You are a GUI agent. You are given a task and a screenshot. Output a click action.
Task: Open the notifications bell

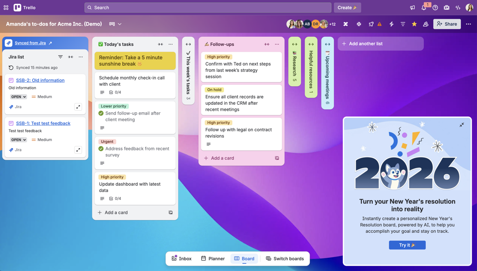pos(424,7)
